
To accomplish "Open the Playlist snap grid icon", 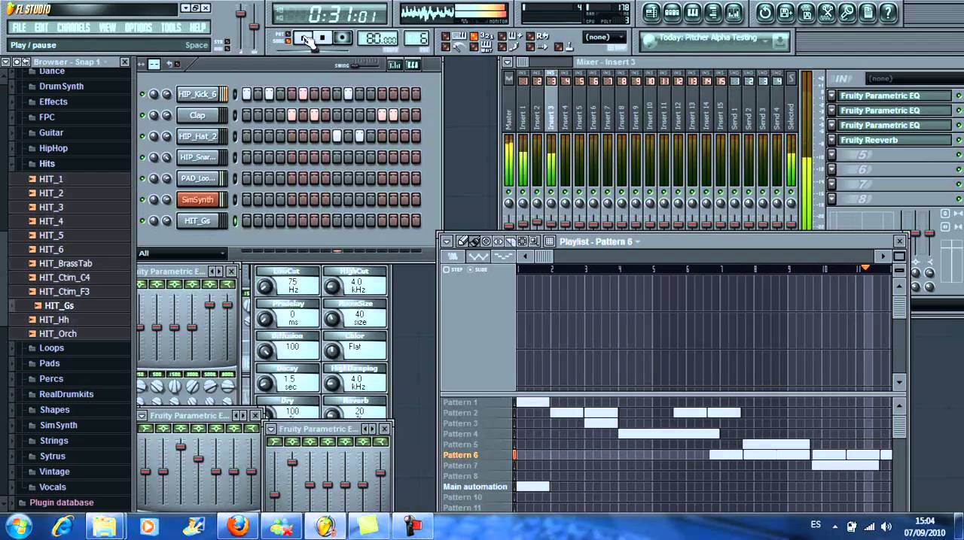I will point(550,241).
